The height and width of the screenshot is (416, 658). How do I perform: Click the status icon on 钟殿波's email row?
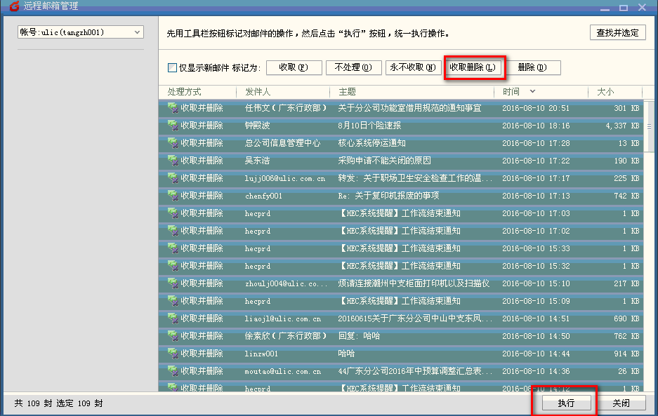click(x=173, y=126)
